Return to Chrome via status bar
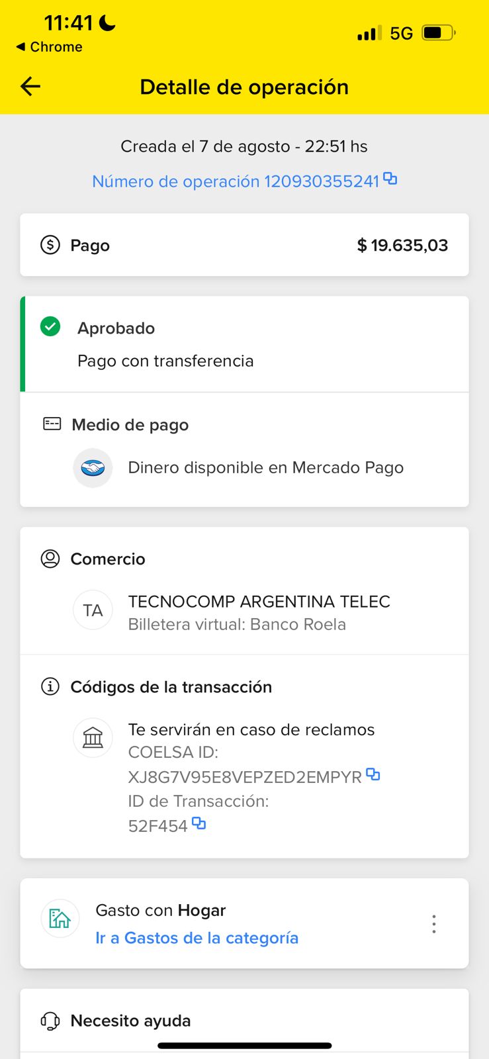489x1059 pixels. coord(50,47)
